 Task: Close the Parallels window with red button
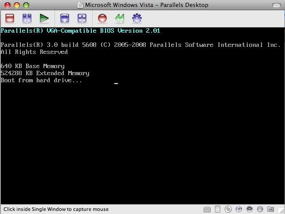pos(8,5)
